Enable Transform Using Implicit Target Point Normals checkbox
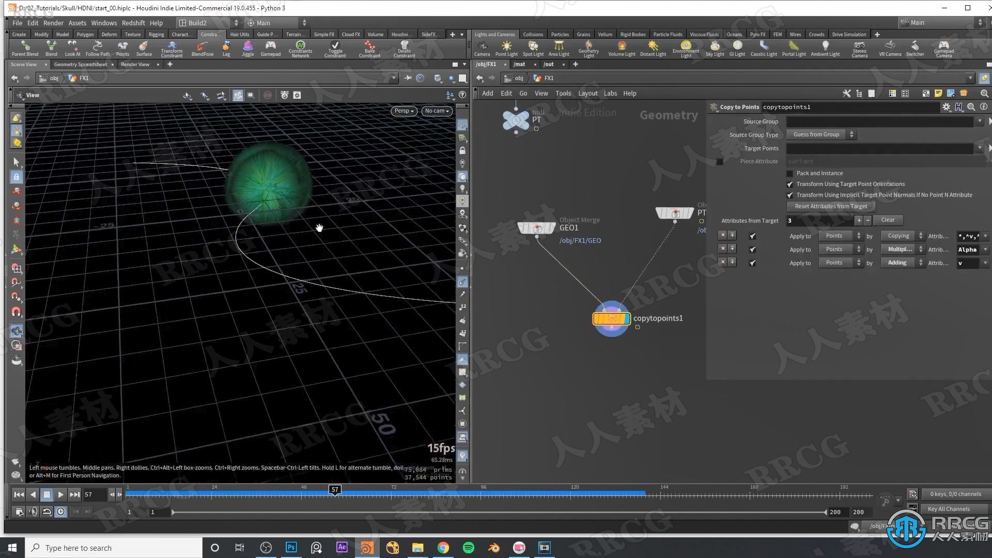992x558 pixels. 791,195
